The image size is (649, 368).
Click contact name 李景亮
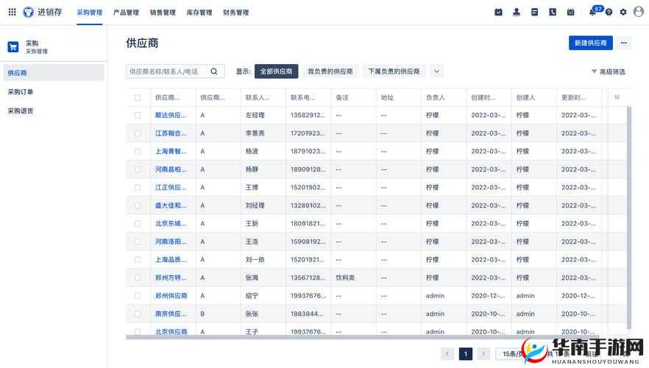click(255, 133)
